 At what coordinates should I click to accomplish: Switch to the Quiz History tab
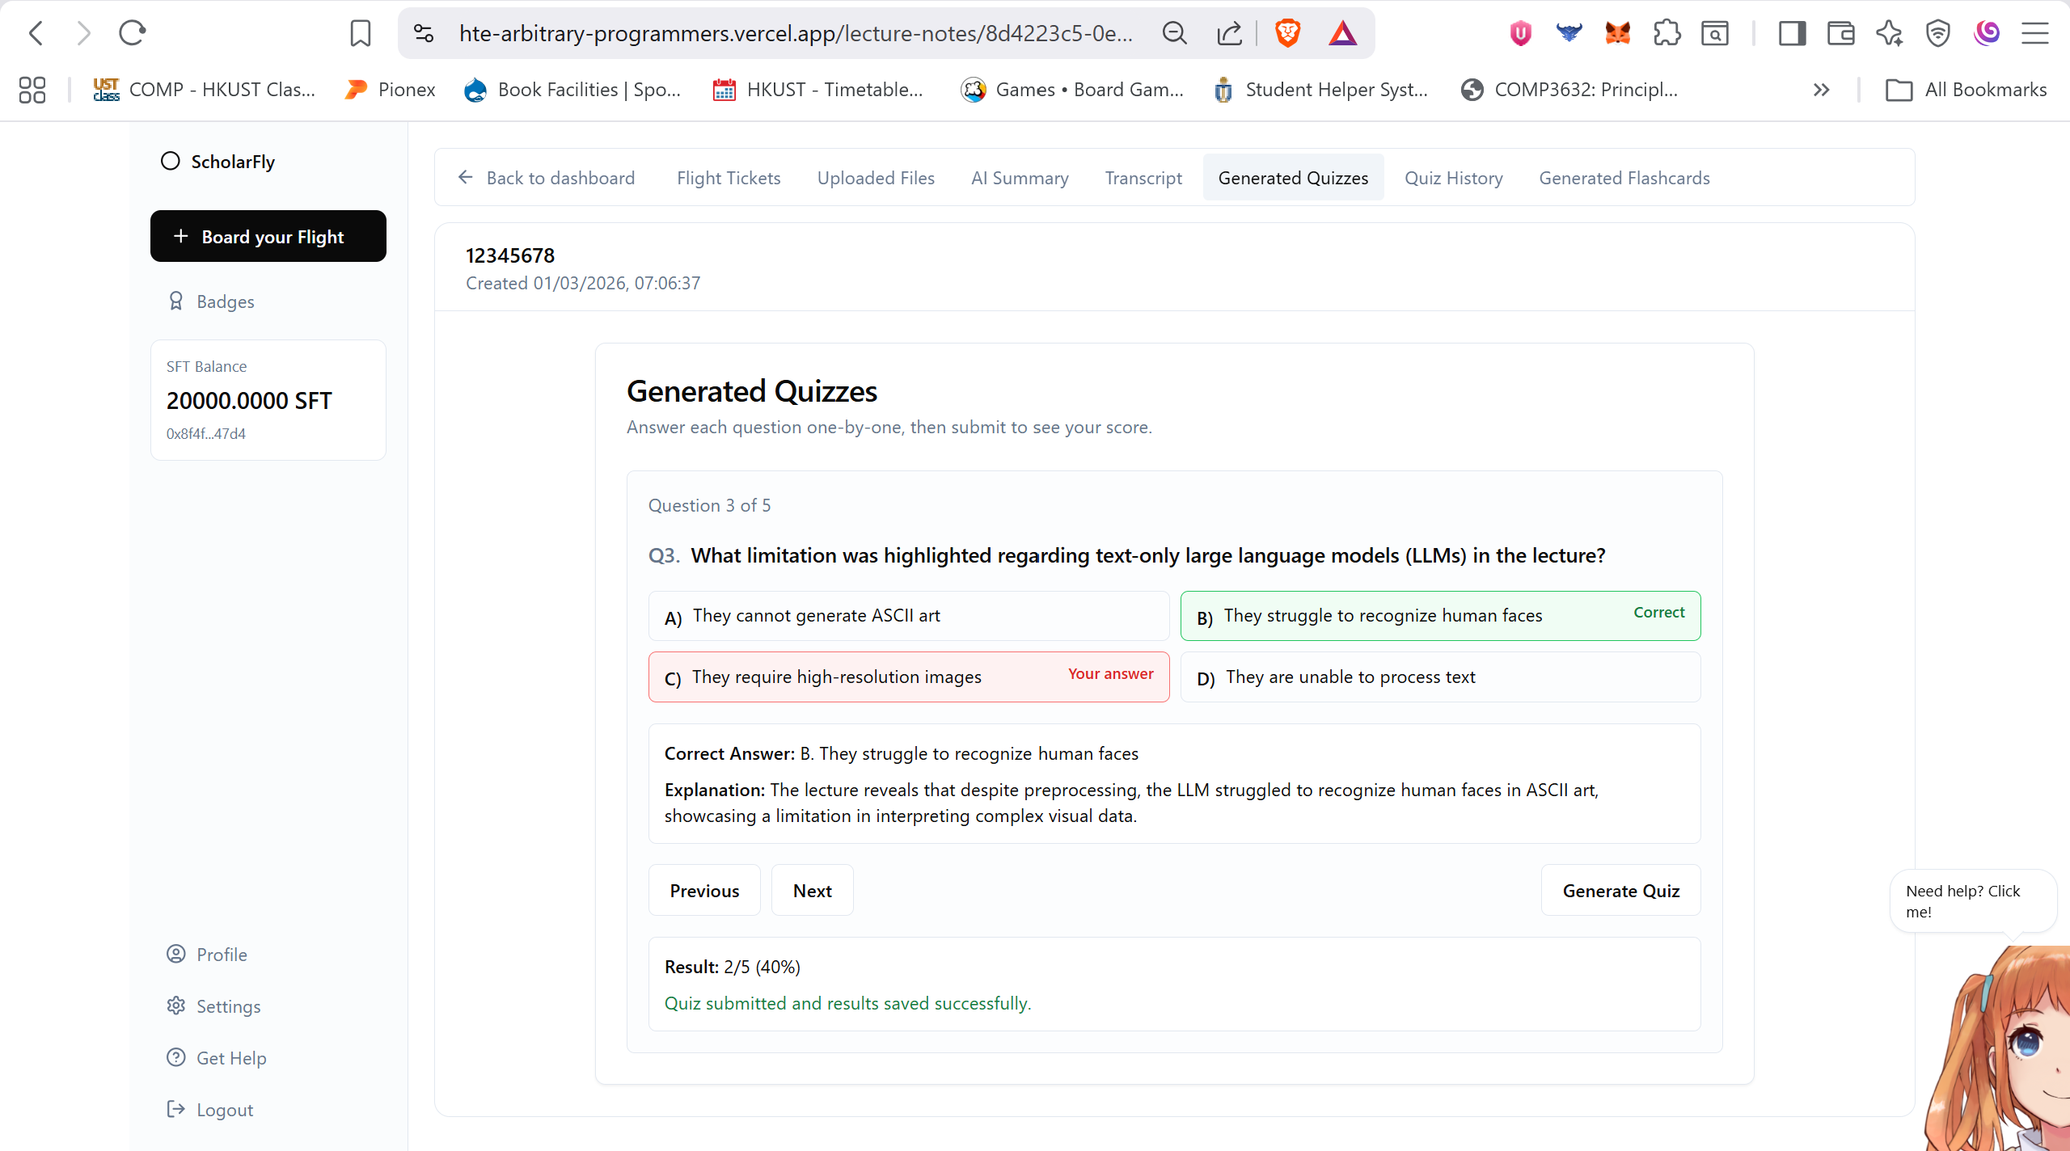click(1453, 178)
